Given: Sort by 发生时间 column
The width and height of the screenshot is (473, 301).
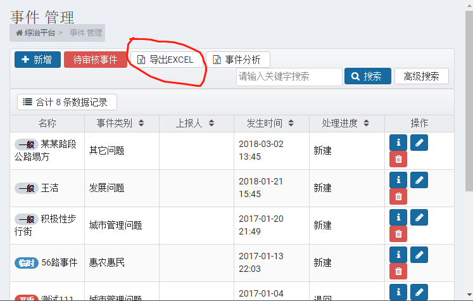Looking at the screenshot, I should [x=291, y=123].
